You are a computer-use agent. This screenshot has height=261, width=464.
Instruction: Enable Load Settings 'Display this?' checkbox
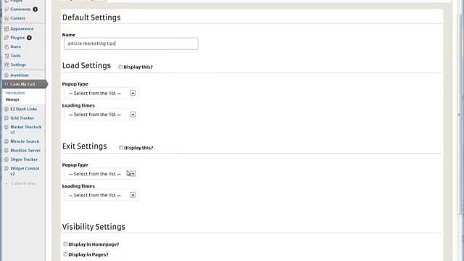pos(120,67)
